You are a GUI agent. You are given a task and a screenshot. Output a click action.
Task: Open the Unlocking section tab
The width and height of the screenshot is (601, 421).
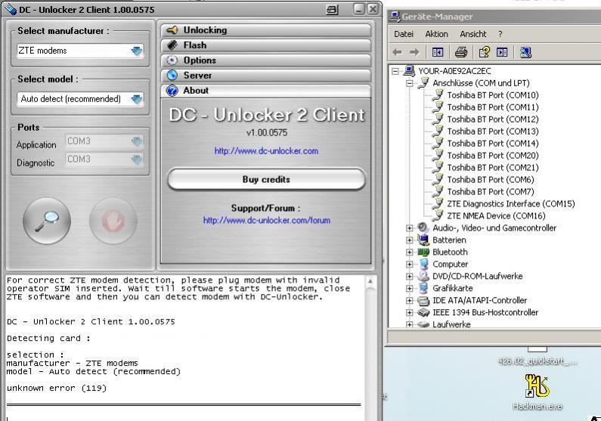pyautogui.click(x=265, y=30)
